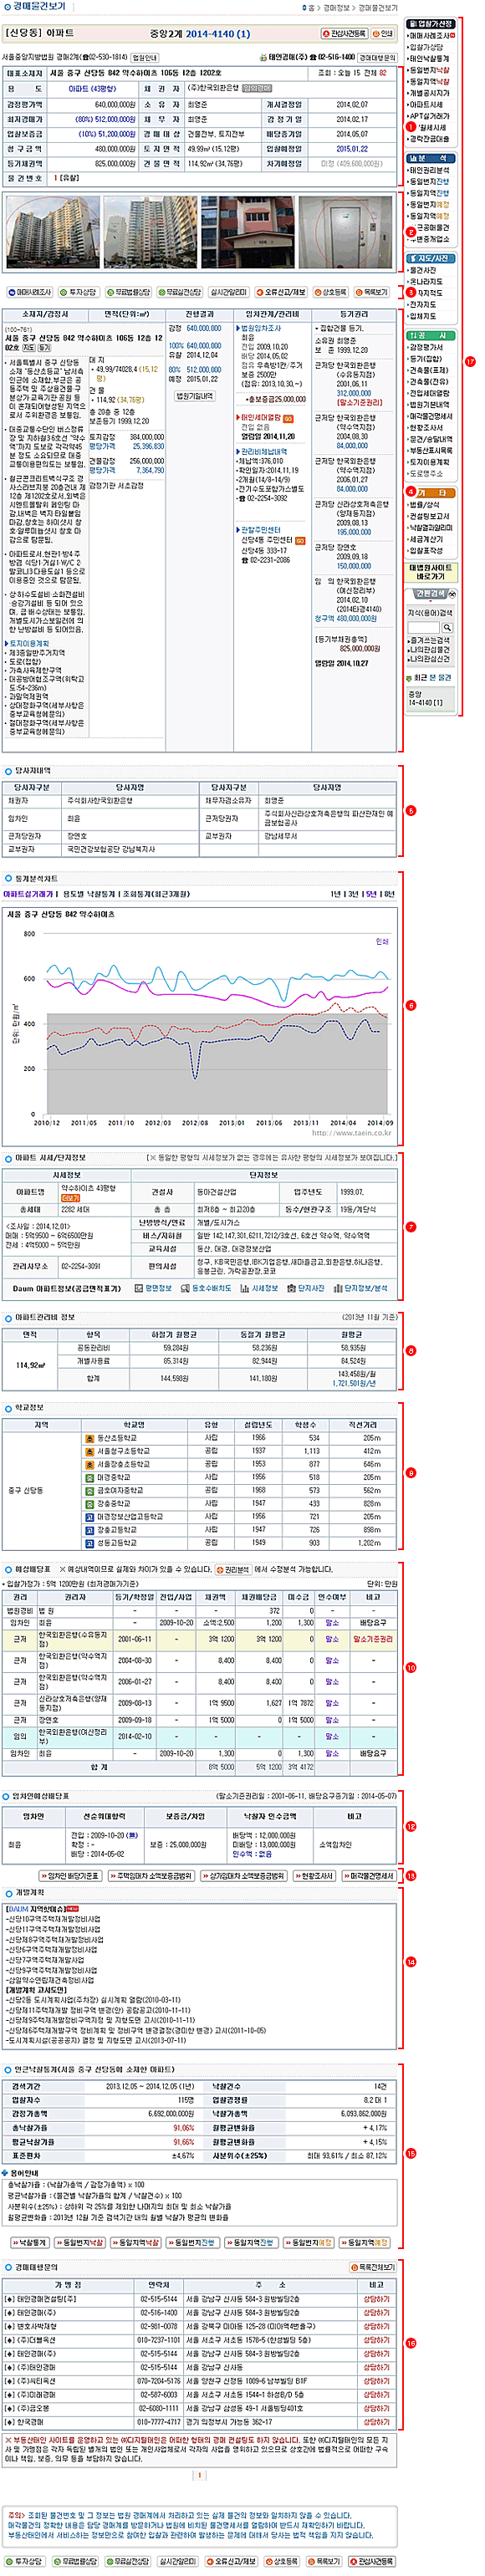Screen dimensions: 485x2576
Task: Open the first apartment exterior photo
Action: (51, 232)
